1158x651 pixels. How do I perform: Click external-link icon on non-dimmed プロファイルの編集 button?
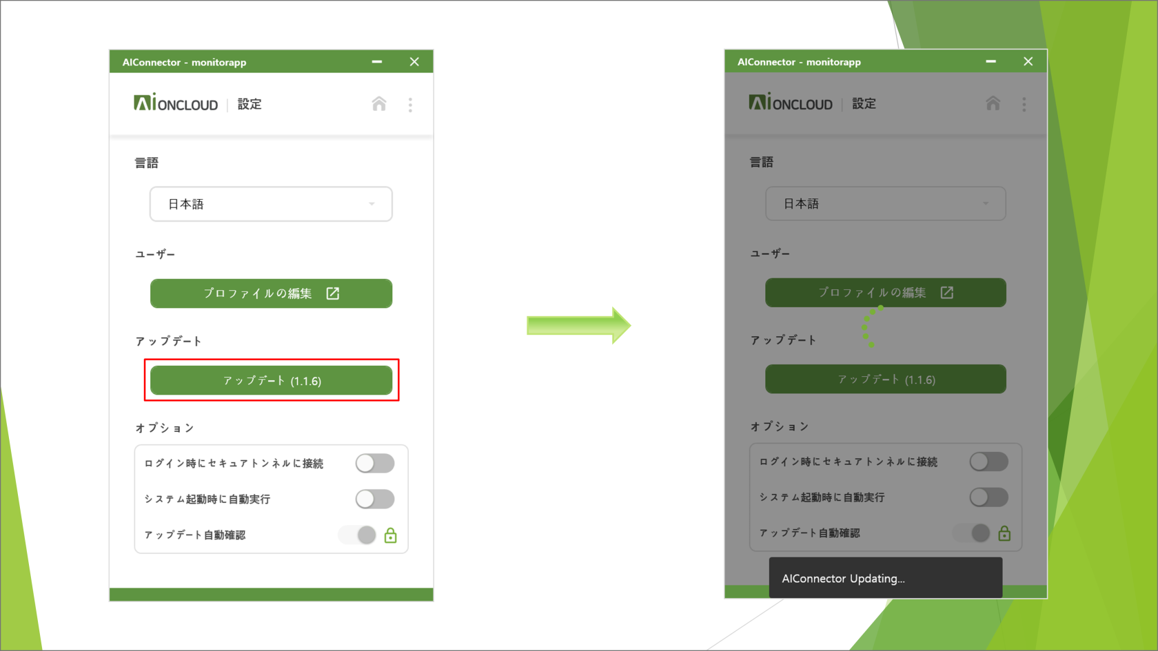click(333, 293)
